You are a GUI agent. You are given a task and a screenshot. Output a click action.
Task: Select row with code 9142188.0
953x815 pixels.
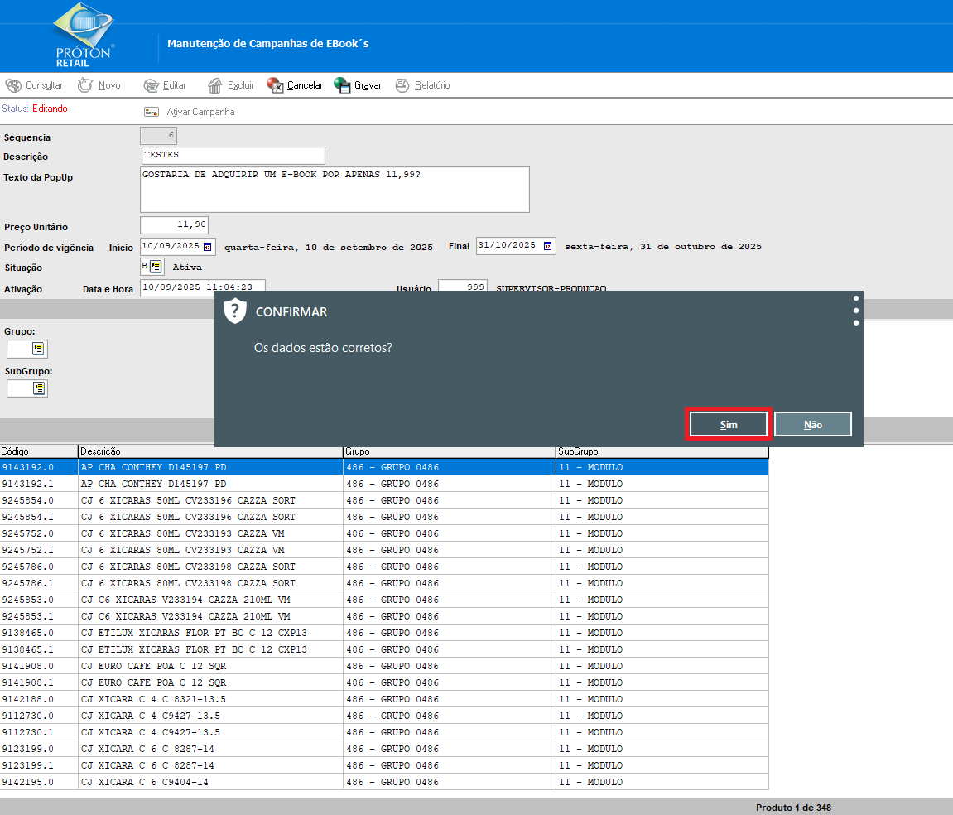[384, 699]
